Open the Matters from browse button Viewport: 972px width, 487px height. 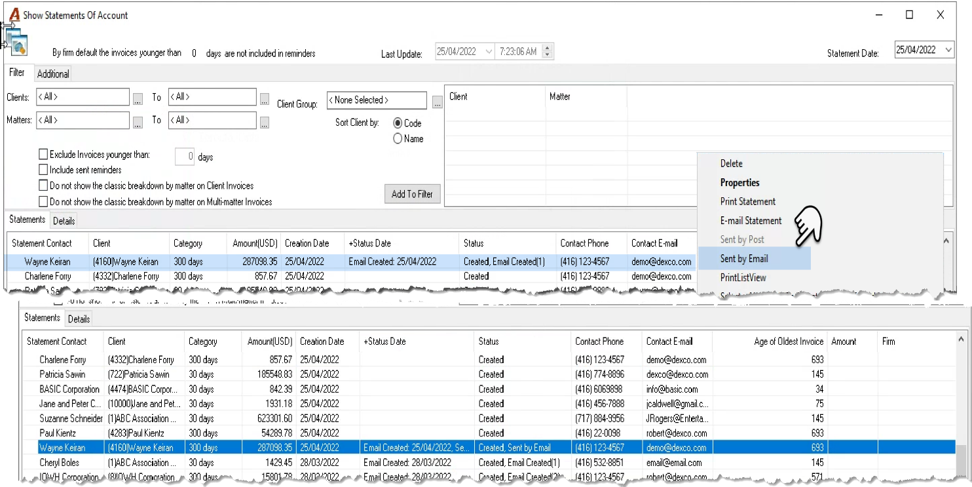click(138, 123)
